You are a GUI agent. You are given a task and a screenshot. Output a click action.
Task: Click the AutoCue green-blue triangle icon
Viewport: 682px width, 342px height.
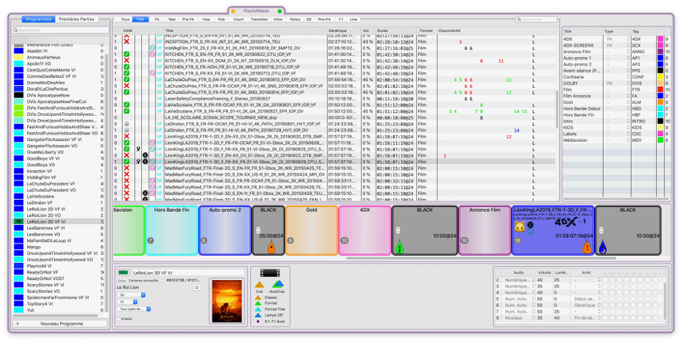[x=278, y=284]
